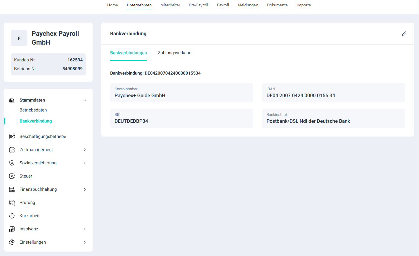Click the Einstellungen gear icon
This screenshot has width=419, height=256.
tap(12, 242)
